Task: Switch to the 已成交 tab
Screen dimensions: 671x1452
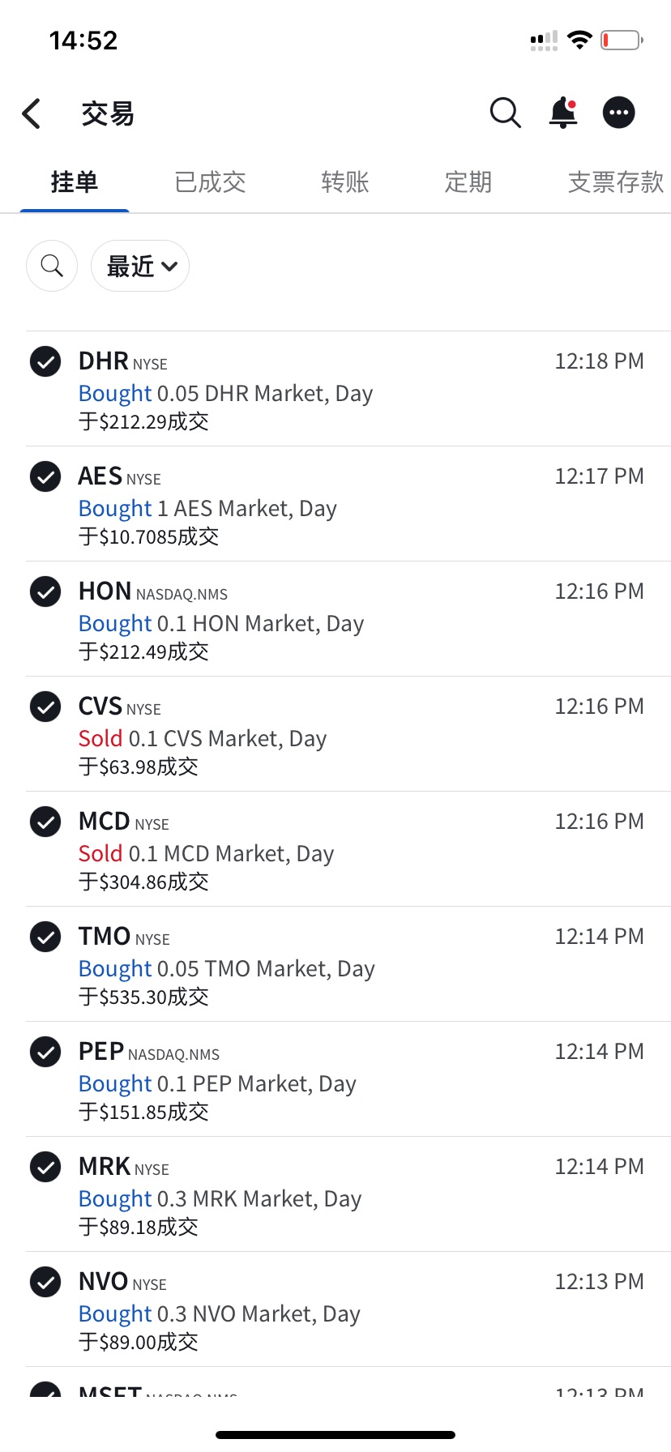Action: [x=210, y=182]
